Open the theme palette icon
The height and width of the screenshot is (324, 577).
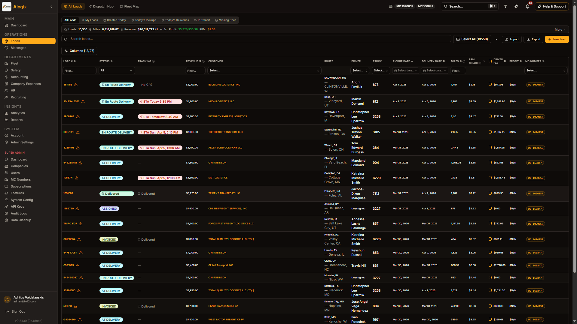pos(516,6)
